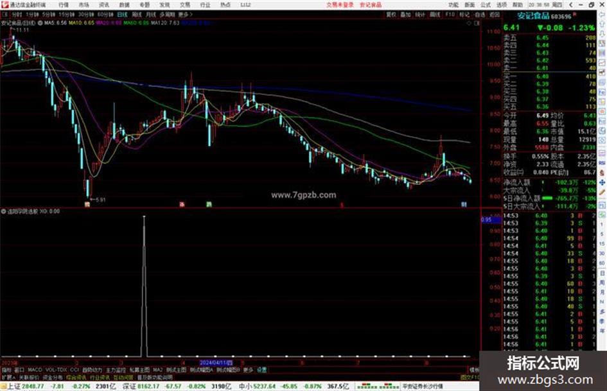The height and width of the screenshot is (391, 607).
Task: Open the 发现 menu
Action: 164,5
